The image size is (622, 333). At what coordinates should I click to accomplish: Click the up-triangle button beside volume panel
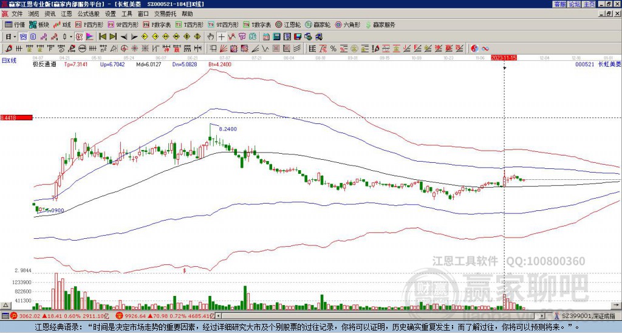5,305
